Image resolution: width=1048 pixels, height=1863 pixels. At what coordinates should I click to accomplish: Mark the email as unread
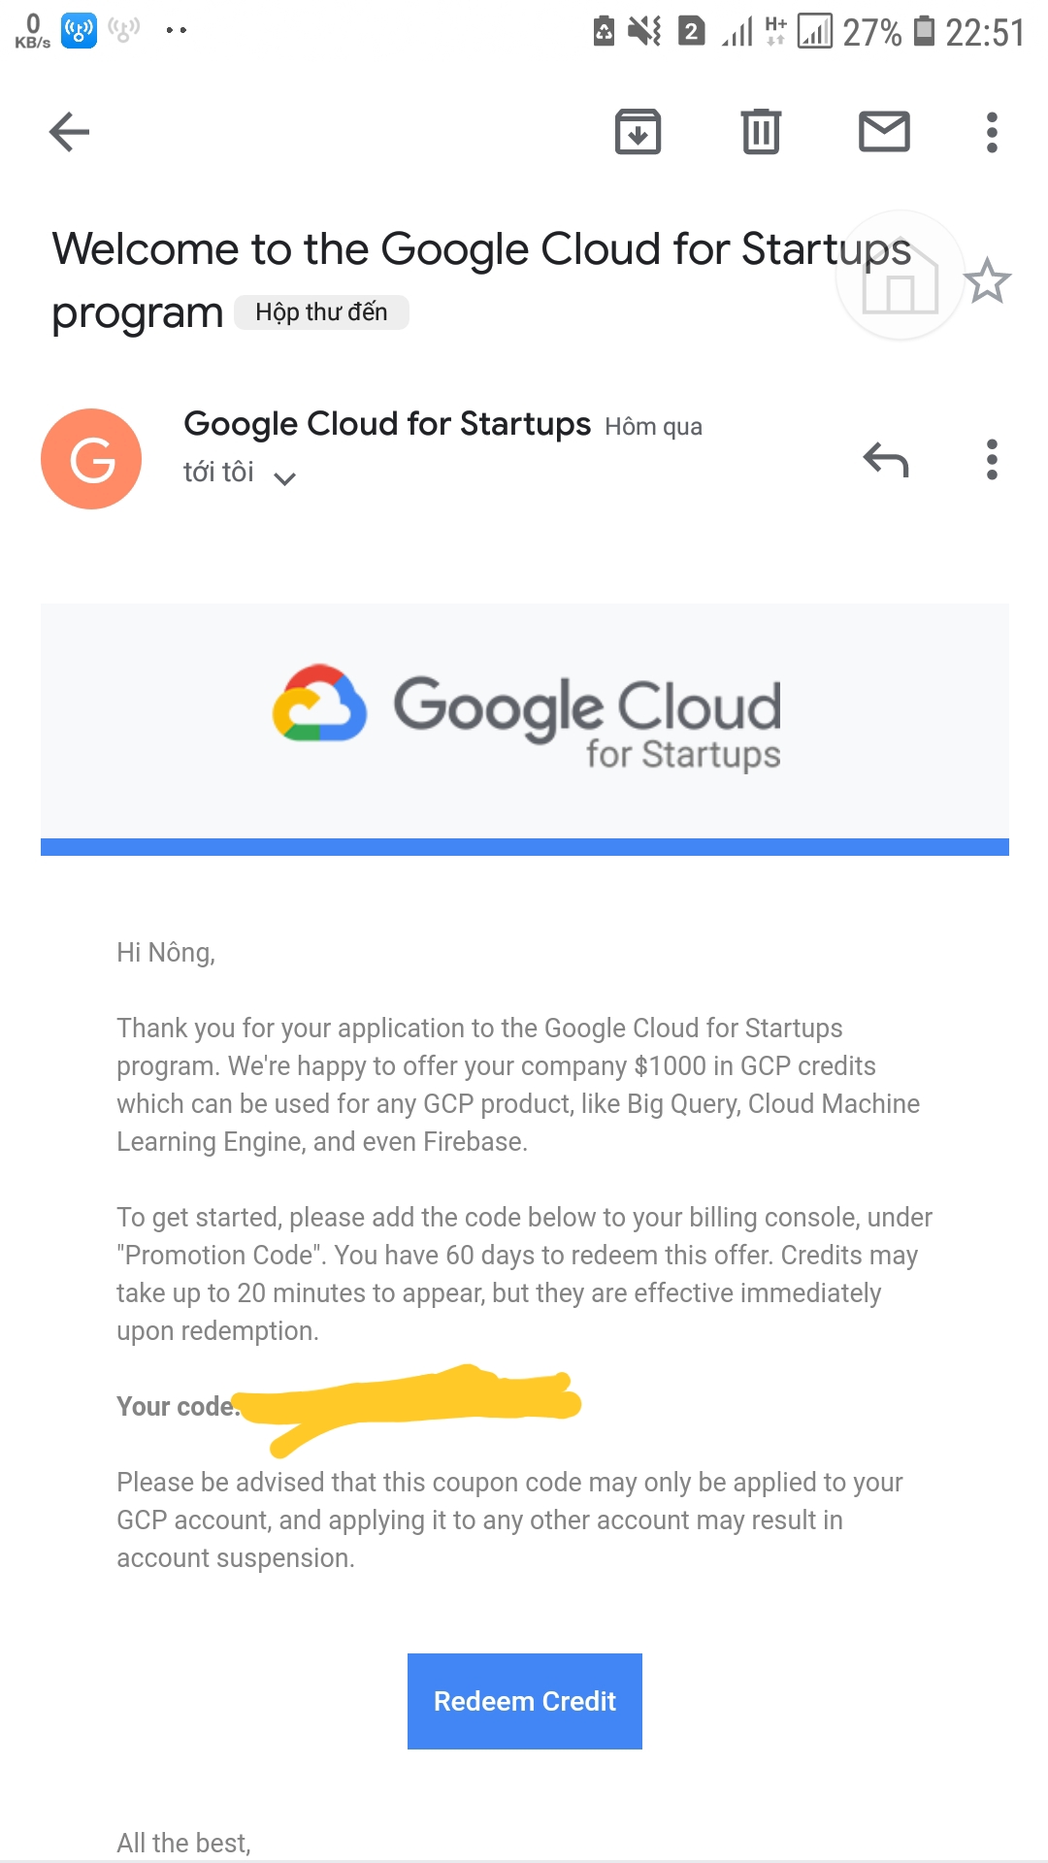(884, 132)
